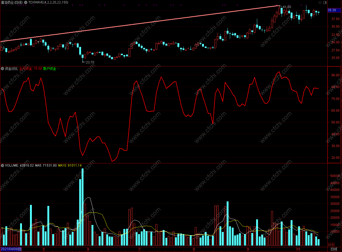
Task: Click the diamond icon at chart top-right
Action: 320,2
